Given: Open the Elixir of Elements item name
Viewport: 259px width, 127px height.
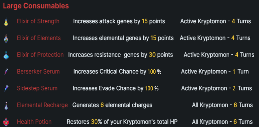Looking at the screenshot, I should click(x=39, y=38).
